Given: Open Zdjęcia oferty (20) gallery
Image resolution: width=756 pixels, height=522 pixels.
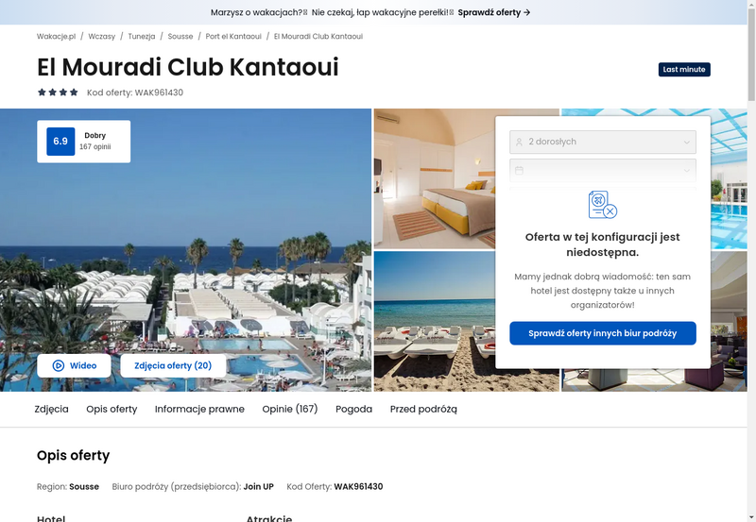Looking at the screenshot, I should coord(173,365).
